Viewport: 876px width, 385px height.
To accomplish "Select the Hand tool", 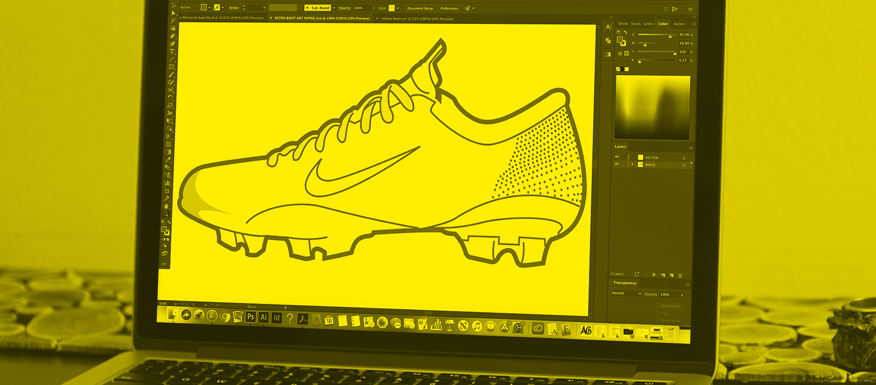I will (166, 206).
